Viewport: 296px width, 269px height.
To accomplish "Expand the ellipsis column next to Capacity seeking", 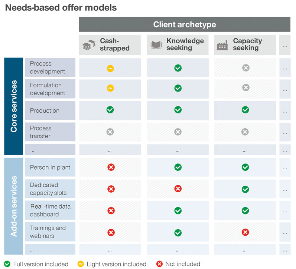I will [284, 46].
